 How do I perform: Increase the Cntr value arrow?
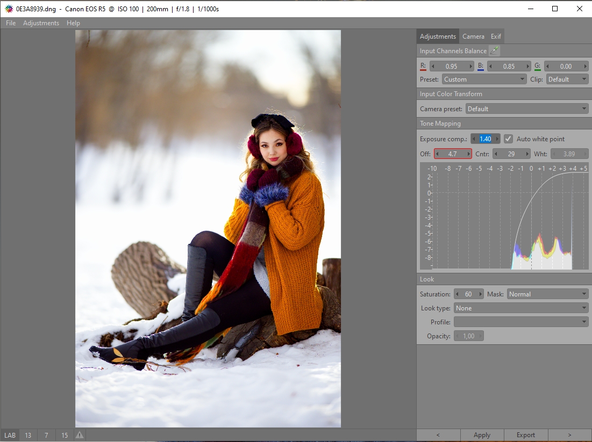(527, 154)
